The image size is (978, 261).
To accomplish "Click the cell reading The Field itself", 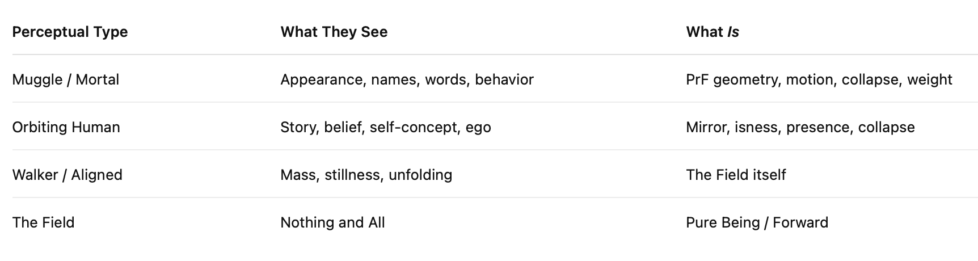I will [736, 175].
